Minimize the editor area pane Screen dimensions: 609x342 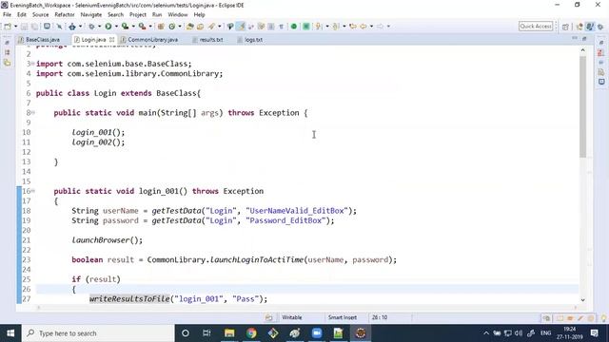575,38
